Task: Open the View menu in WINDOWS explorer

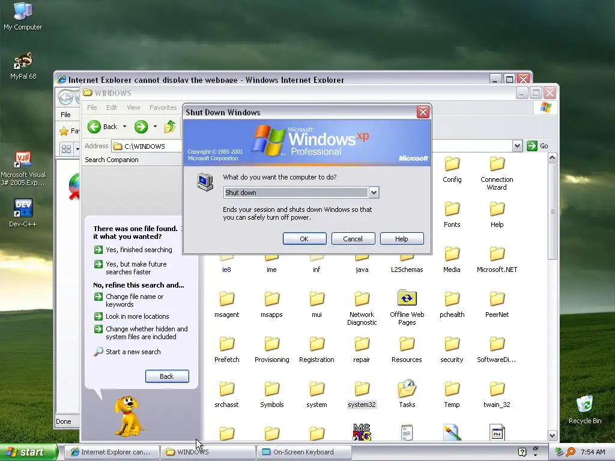Action: click(133, 107)
